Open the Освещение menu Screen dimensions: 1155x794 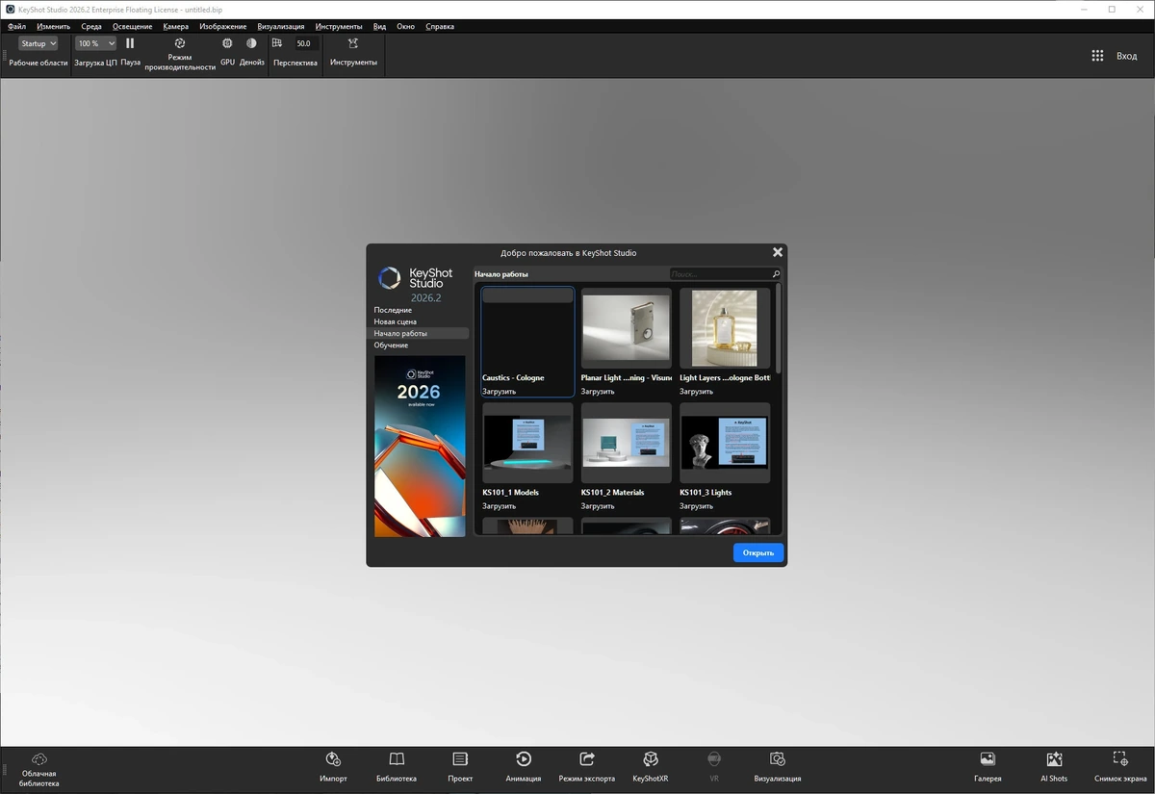click(132, 26)
